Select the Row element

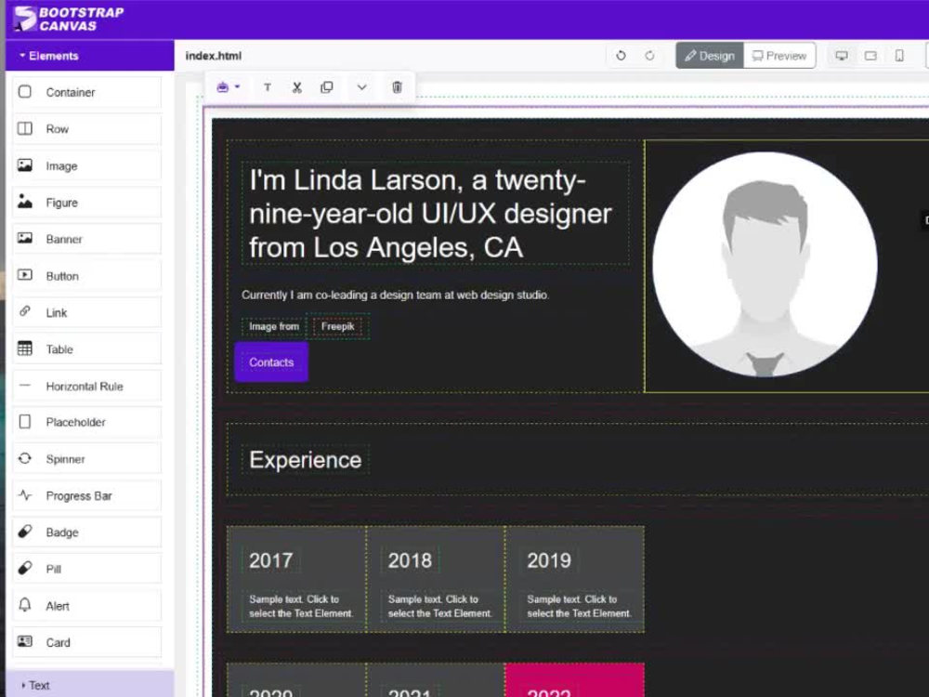point(86,129)
